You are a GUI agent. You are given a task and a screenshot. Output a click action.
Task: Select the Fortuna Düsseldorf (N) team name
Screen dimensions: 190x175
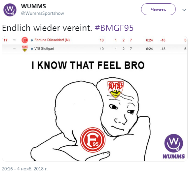52,40
